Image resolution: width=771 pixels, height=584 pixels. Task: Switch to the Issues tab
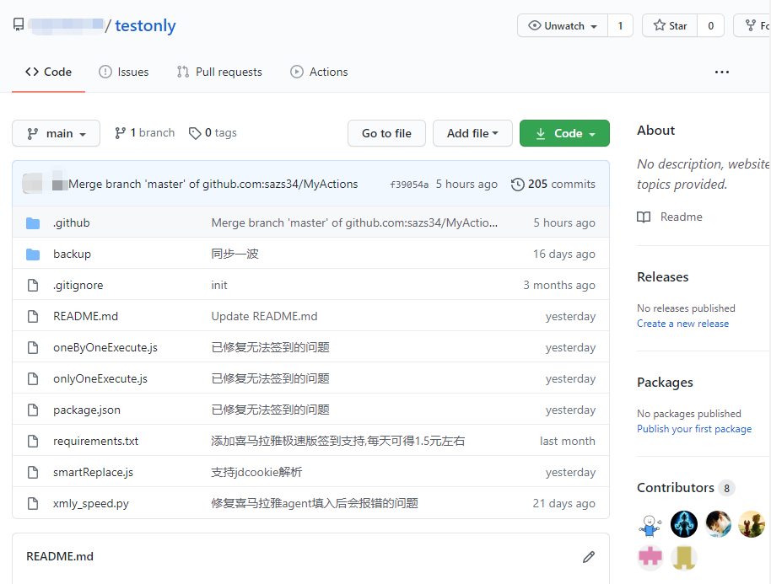[x=123, y=72]
